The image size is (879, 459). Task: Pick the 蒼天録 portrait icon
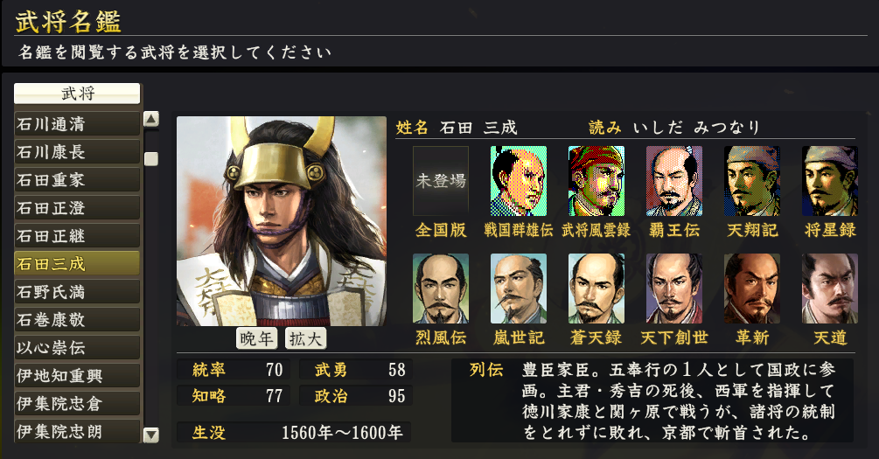click(596, 289)
